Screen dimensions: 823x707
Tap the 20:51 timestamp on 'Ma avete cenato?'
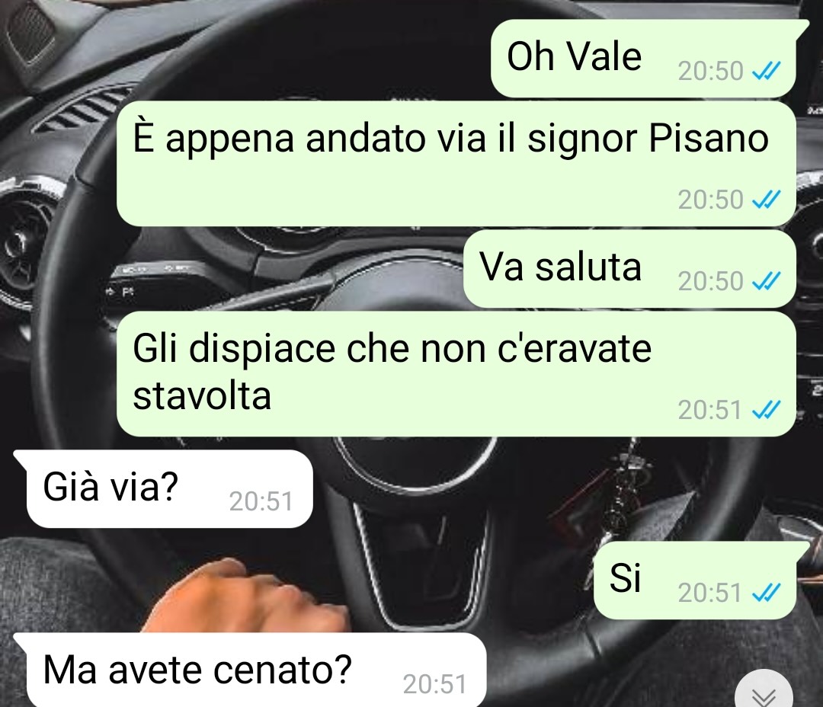(x=434, y=684)
